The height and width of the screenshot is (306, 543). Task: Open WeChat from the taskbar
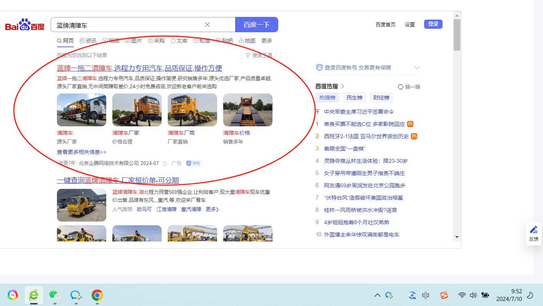tap(55, 295)
